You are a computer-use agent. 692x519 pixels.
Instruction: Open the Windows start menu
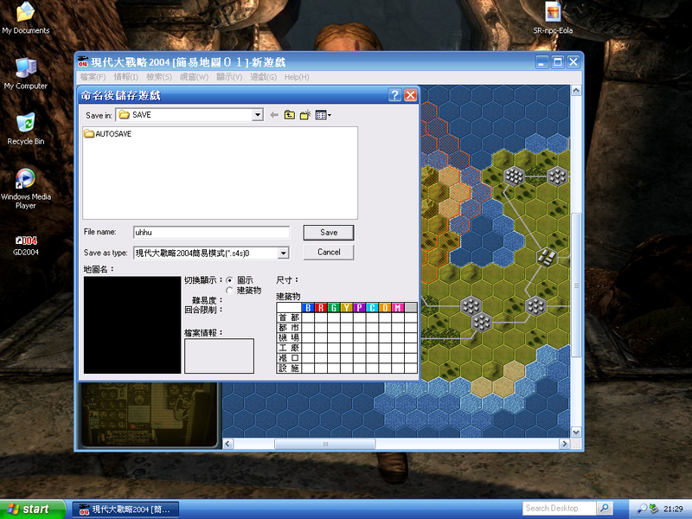[x=33, y=509]
